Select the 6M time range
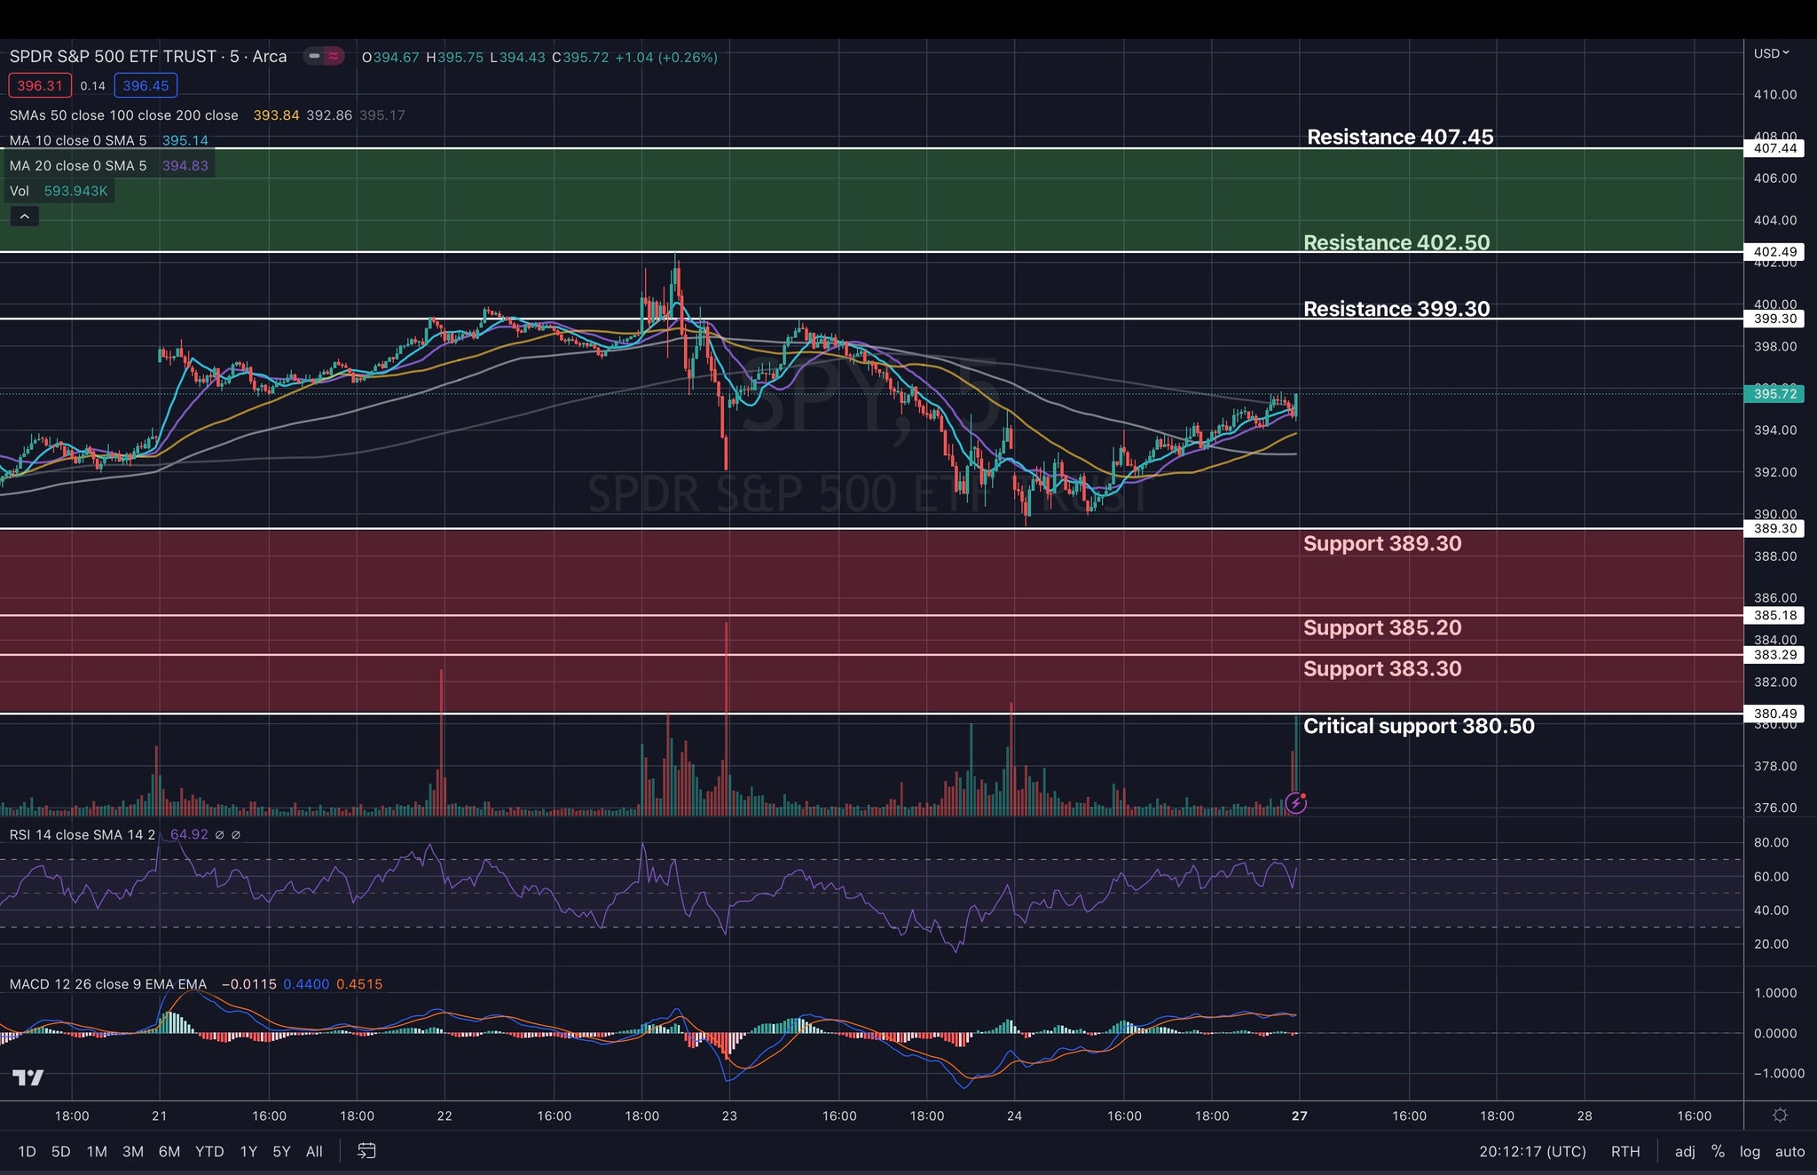1817x1175 pixels. pos(169,1151)
